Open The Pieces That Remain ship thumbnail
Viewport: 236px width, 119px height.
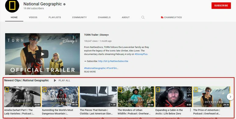[98, 97]
